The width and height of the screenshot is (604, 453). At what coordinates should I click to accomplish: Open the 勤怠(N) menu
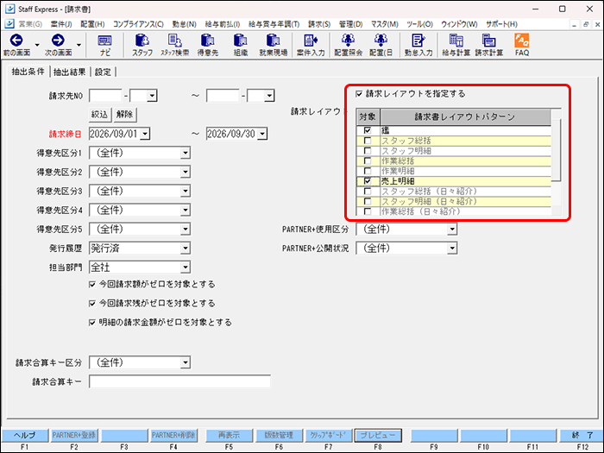pyautogui.click(x=184, y=24)
